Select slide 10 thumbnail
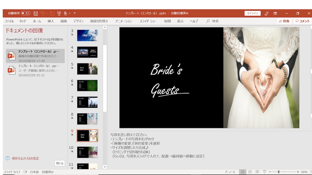This screenshot has height=175, width=312. click(87, 152)
